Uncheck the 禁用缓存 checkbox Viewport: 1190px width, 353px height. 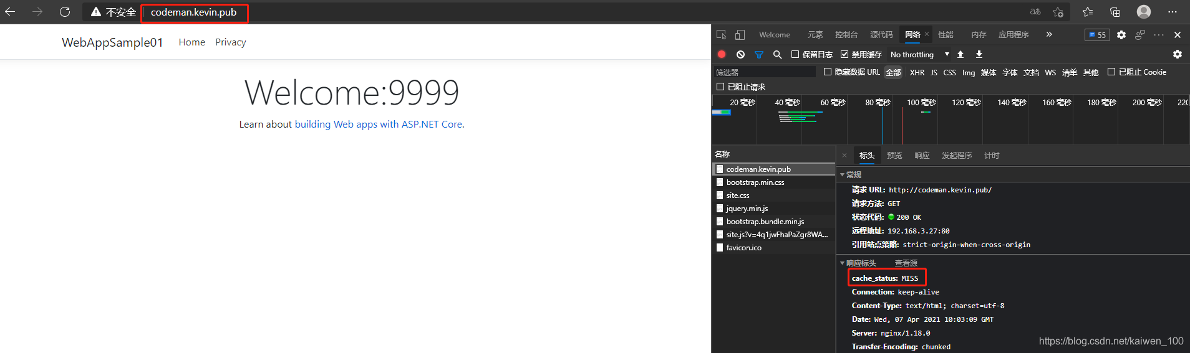pyautogui.click(x=844, y=54)
